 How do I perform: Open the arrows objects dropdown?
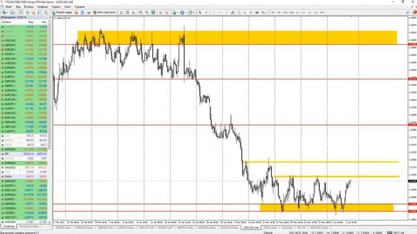(x=264, y=12)
